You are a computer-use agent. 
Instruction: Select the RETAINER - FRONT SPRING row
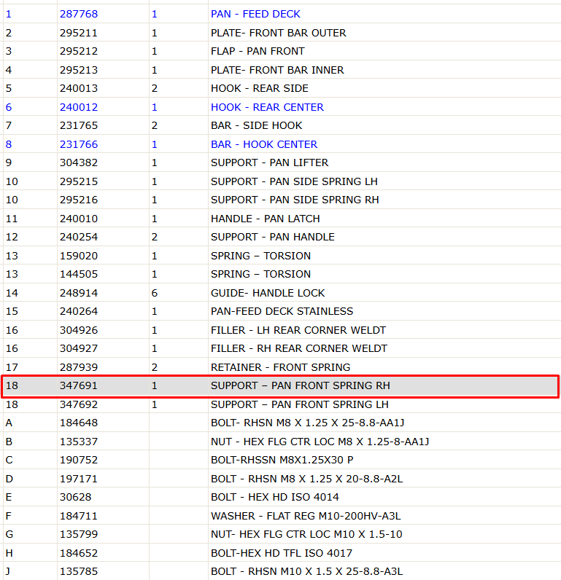[280, 367]
